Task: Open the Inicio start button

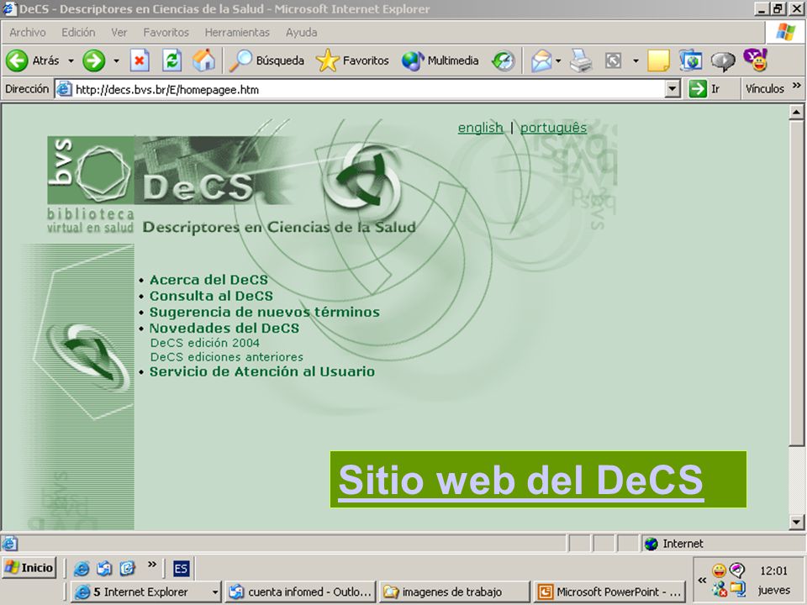Action: [29, 568]
